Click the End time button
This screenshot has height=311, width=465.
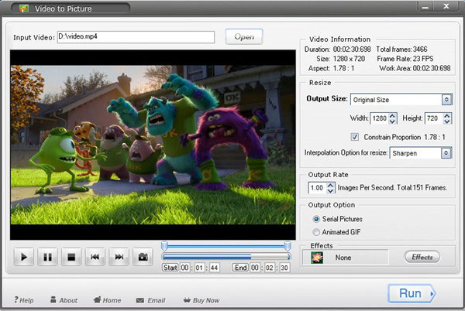[x=240, y=268]
